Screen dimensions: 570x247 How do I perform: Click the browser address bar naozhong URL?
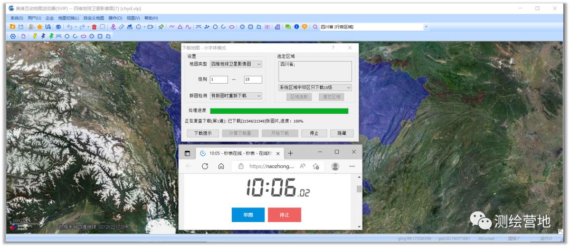[273, 166]
